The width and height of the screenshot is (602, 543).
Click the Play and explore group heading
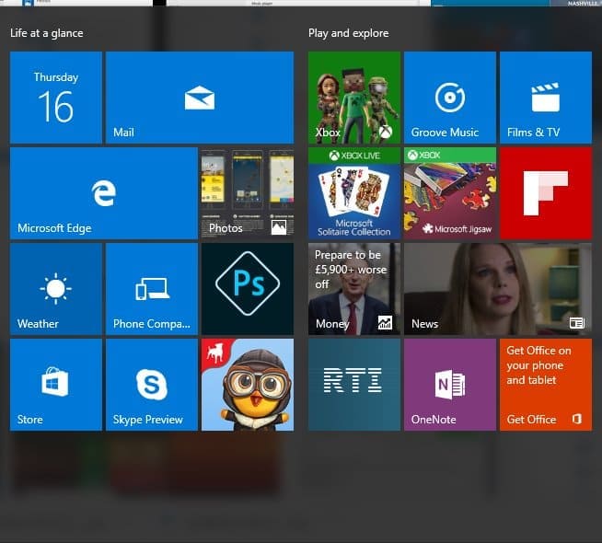click(x=349, y=33)
